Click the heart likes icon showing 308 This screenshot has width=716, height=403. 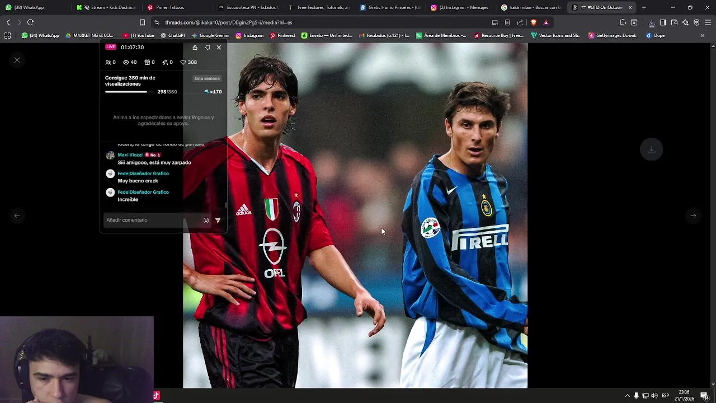coord(183,62)
